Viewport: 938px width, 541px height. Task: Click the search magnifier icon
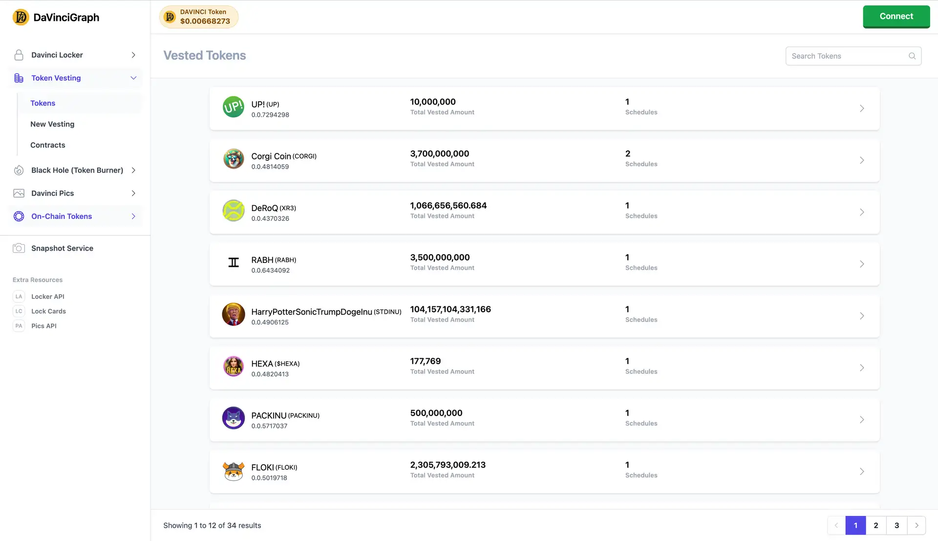pos(912,56)
